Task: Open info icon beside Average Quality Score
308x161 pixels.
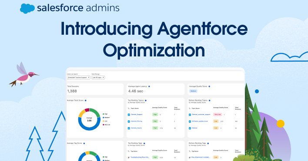Action: pos(209,86)
